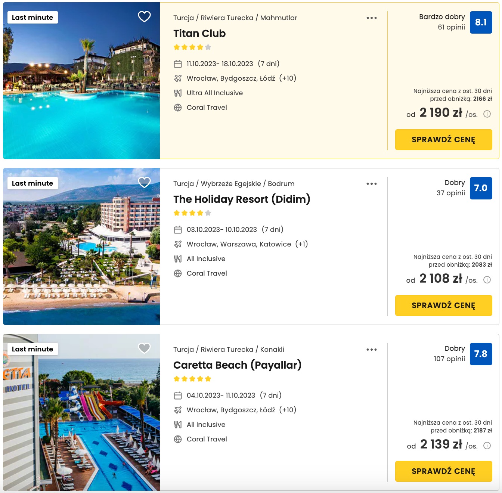The image size is (502, 493).
Task: Open The Holiday Resort (Didim) title link
Action: pos(242,199)
